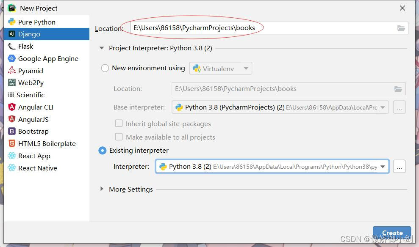Select Django in project type list
This screenshot has height=247, width=419.
(x=47, y=34)
